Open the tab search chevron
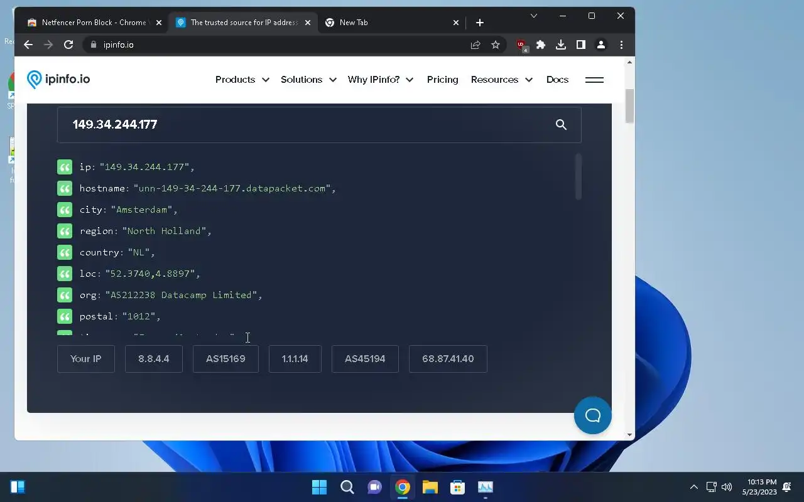 tap(534, 16)
